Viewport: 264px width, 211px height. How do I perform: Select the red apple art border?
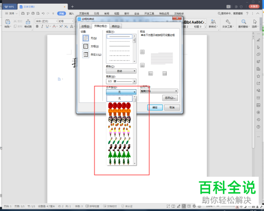point(119,105)
